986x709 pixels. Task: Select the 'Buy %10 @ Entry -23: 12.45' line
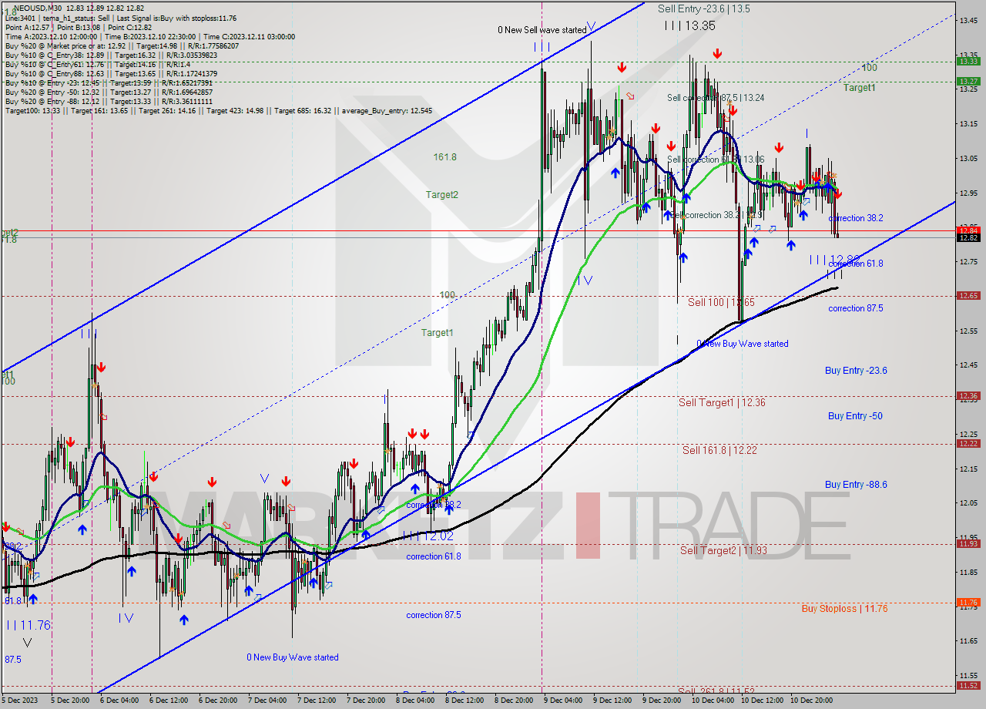[108, 82]
